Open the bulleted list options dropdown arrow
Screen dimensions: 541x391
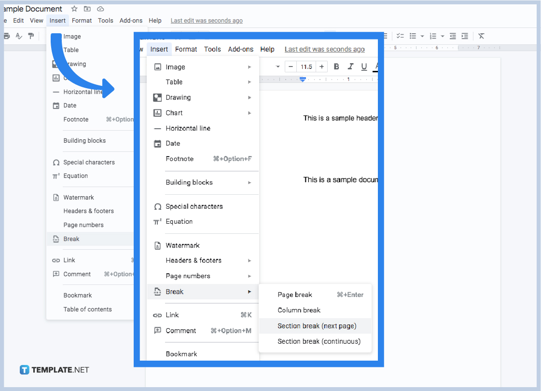click(x=422, y=36)
